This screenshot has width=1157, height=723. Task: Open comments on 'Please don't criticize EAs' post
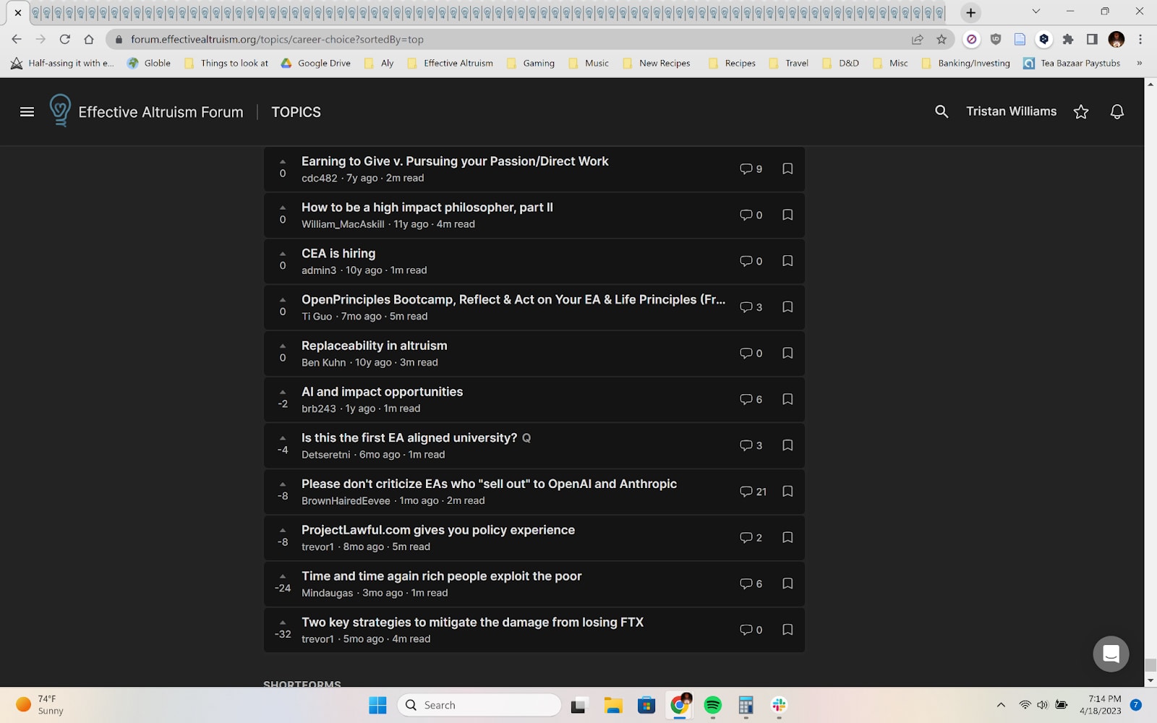(752, 492)
